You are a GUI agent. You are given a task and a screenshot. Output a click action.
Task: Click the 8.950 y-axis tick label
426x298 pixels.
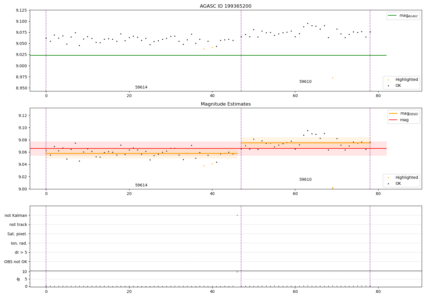coord(21,88)
